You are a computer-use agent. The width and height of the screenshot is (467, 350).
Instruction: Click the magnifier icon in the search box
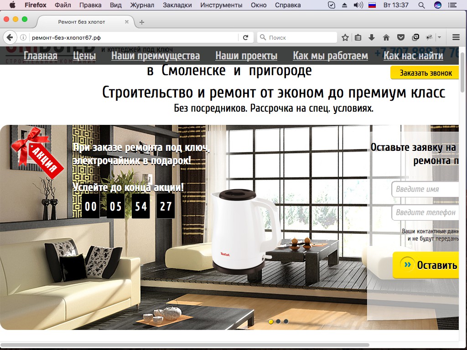(263, 37)
